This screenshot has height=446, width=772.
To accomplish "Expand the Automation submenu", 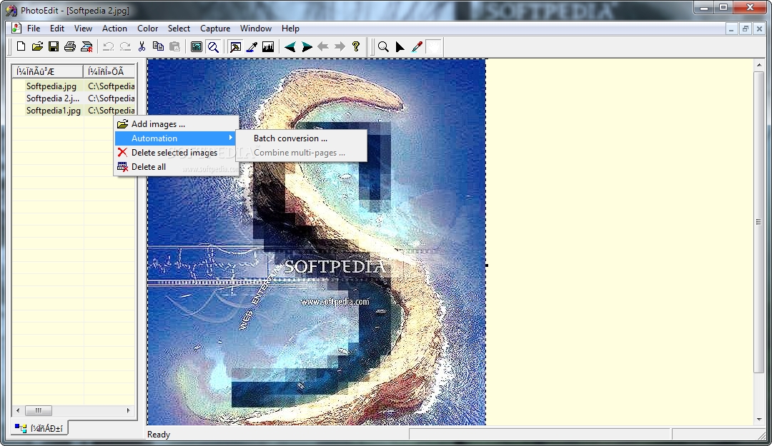I will 177,138.
